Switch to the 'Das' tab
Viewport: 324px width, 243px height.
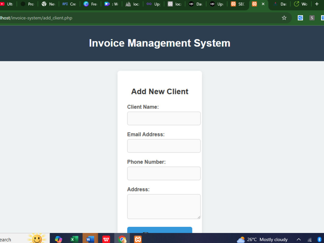(280, 4)
